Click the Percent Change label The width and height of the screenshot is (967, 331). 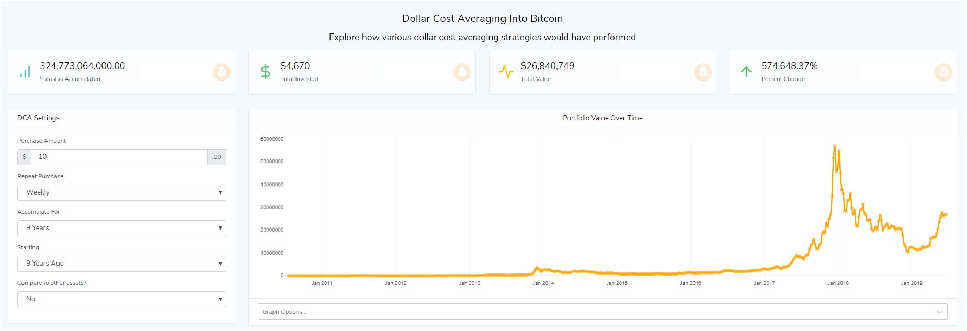(x=783, y=79)
